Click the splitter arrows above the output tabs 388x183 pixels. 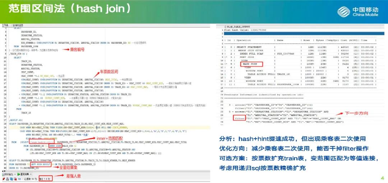(4, 171)
